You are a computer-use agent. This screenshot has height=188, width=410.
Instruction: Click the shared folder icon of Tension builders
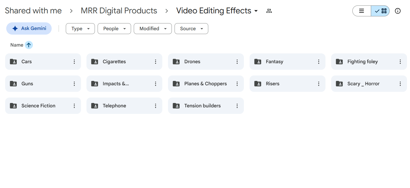(x=176, y=106)
